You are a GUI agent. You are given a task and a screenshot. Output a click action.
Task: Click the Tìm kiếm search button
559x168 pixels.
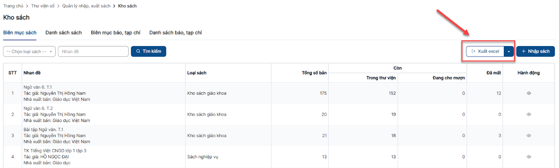(148, 51)
